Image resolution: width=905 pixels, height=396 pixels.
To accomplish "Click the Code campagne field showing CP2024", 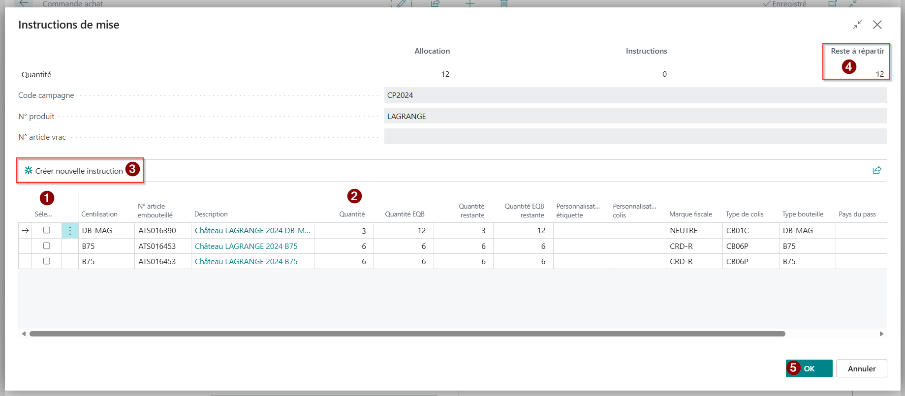I will pos(635,95).
